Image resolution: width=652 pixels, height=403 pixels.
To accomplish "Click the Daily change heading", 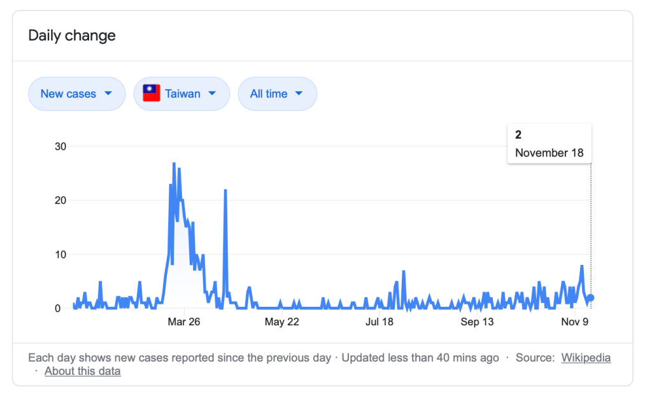I will coord(72,36).
